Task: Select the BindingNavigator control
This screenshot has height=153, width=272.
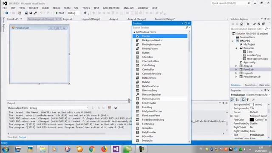Action: pos(160,44)
